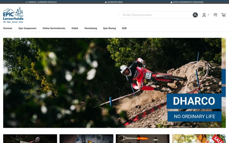Click 'Shop & Showroom in Lenzerheide' text
Image resolution: width=229 pixels, height=143 pixels.
pyautogui.click(x=188, y=2)
